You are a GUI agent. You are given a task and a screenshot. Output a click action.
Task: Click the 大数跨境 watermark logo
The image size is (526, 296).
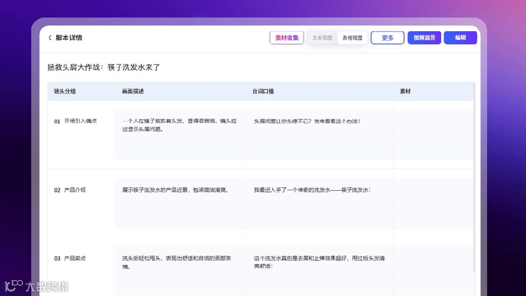click(x=37, y=286)
